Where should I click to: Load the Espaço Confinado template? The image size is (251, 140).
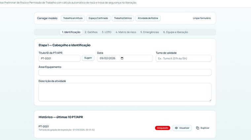98,18
